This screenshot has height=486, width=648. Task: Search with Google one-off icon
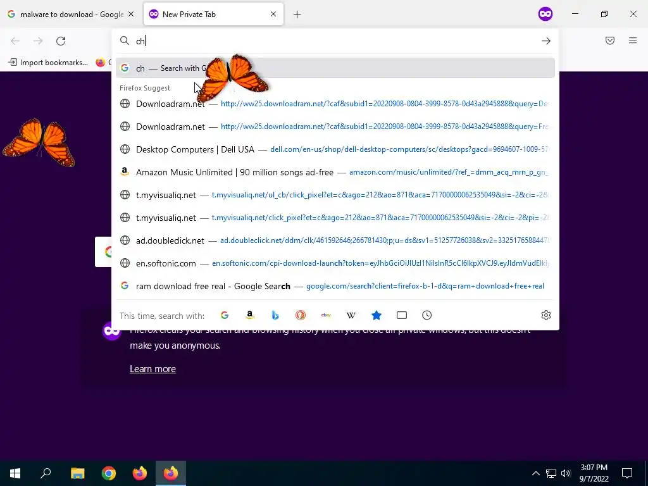(x=225, y=315)
